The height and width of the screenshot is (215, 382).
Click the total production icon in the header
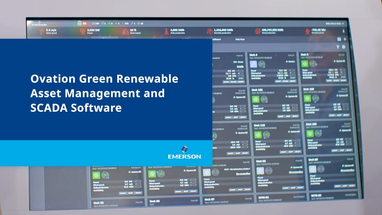[258, 31]
